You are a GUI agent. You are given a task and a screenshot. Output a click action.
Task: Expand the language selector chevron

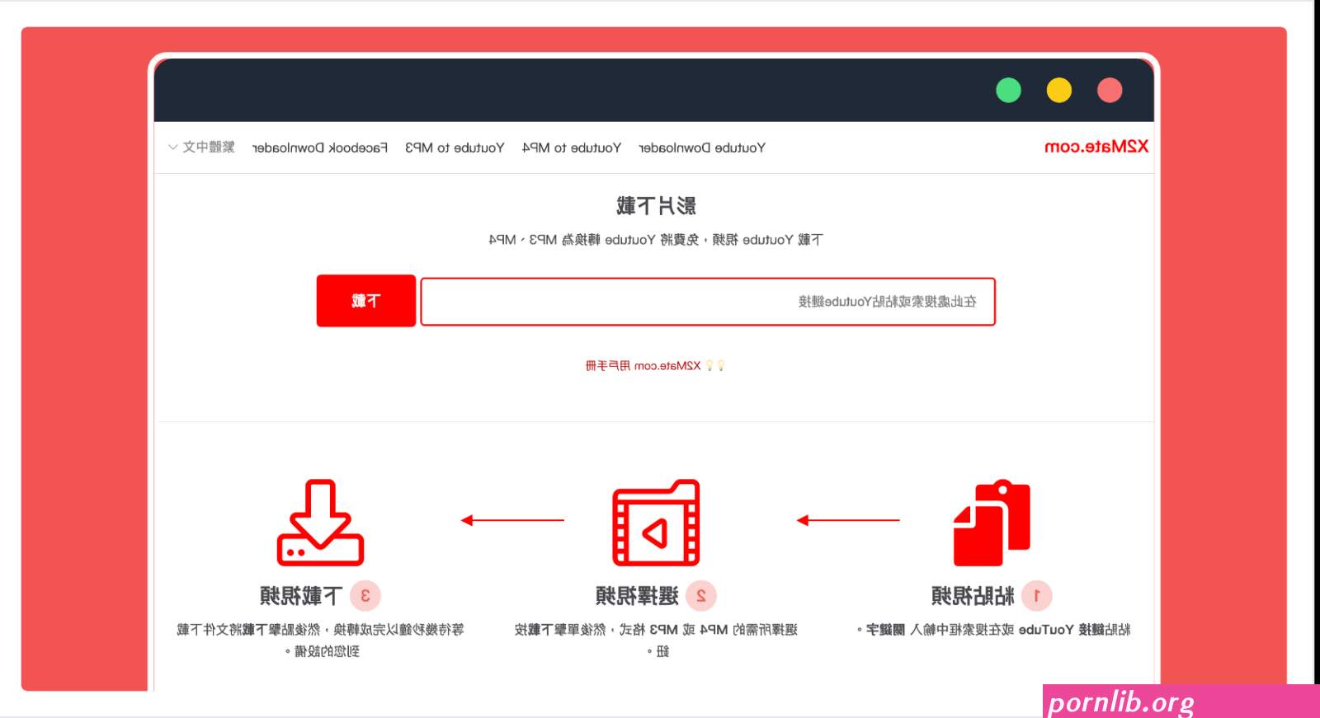(x=172, y=148)
